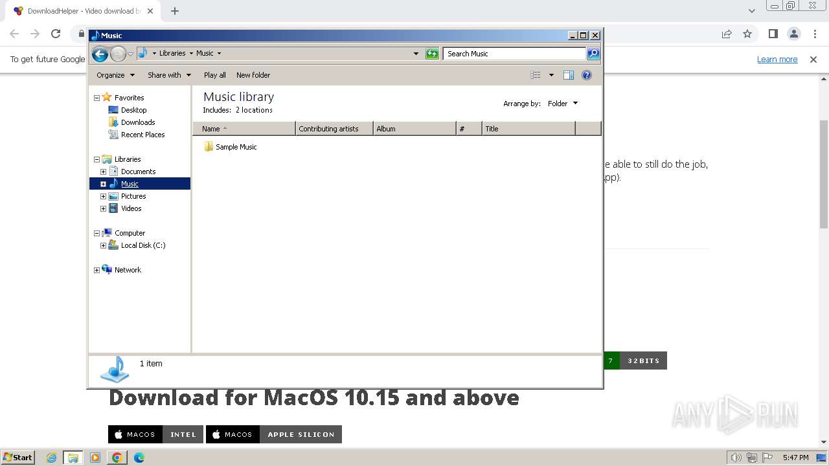Launch Microsoft Edge from taskbar
The width and height of the screenshot is (829, 466).
click(x=139, y=458)
